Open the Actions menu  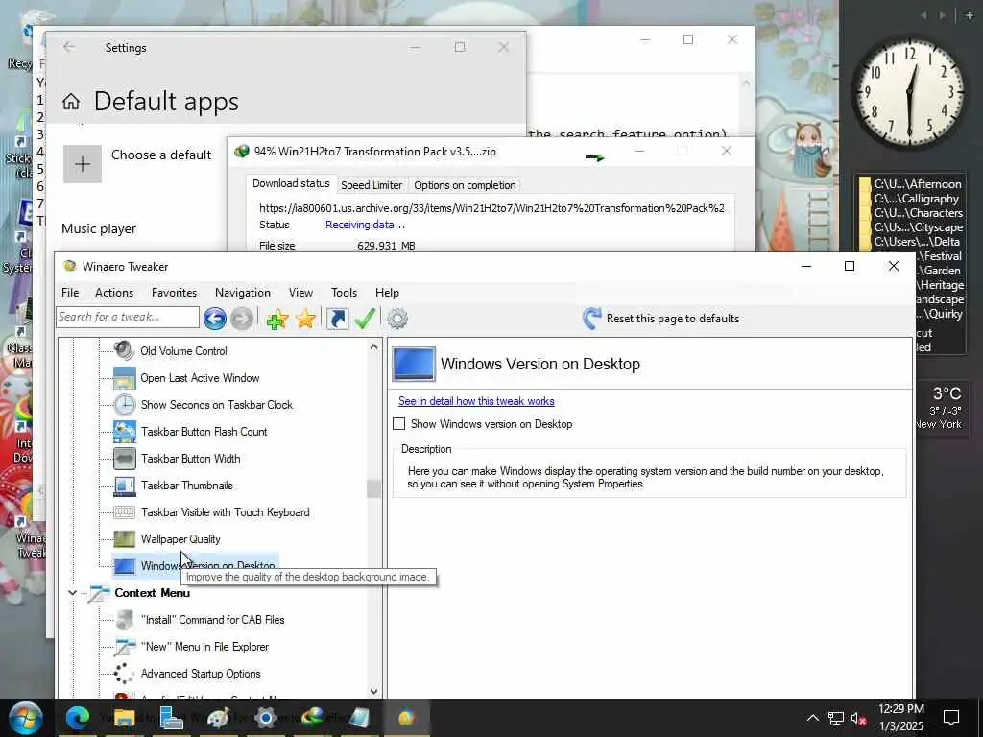(114, 293)
